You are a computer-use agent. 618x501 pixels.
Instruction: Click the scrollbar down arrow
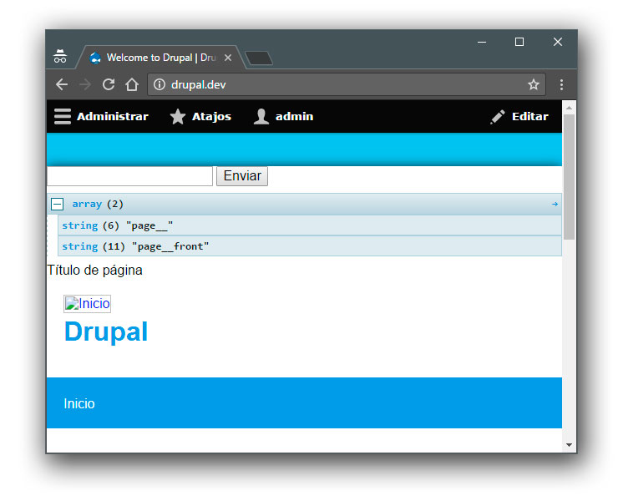click(569, 445)
